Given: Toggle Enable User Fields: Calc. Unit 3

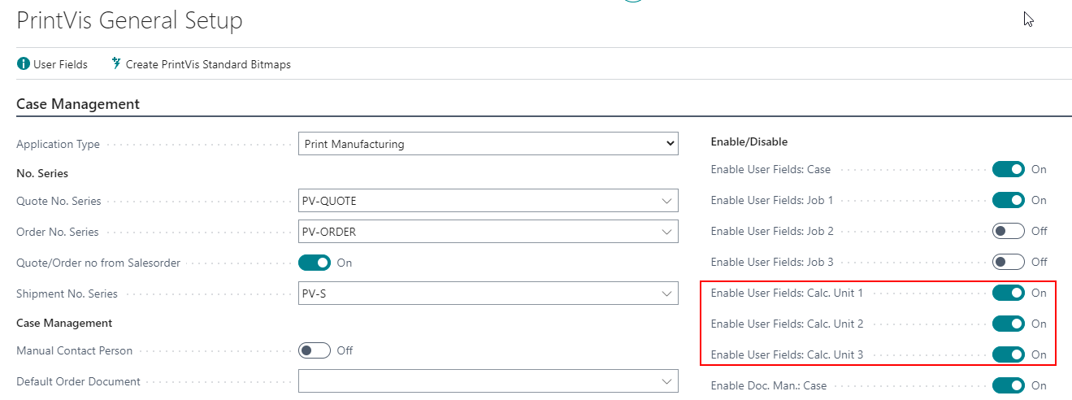Looking at the screenshot, I should coord(1009,354).
